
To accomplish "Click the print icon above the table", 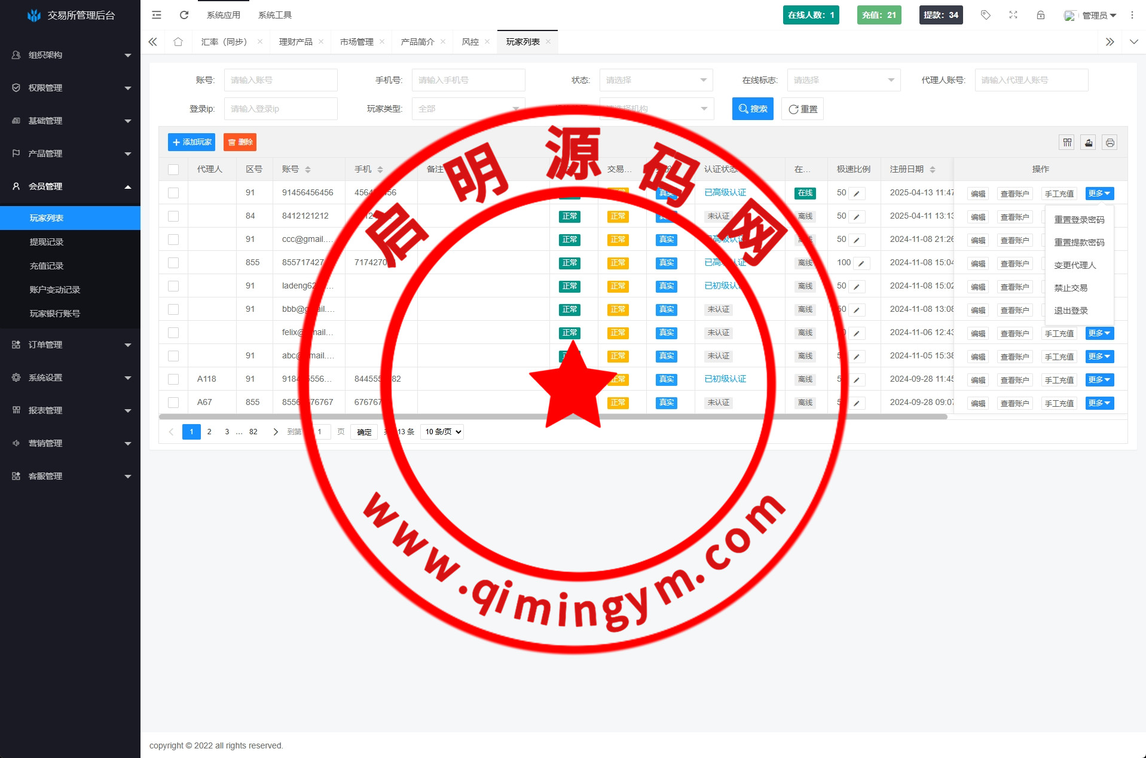I will (1110, 143).
